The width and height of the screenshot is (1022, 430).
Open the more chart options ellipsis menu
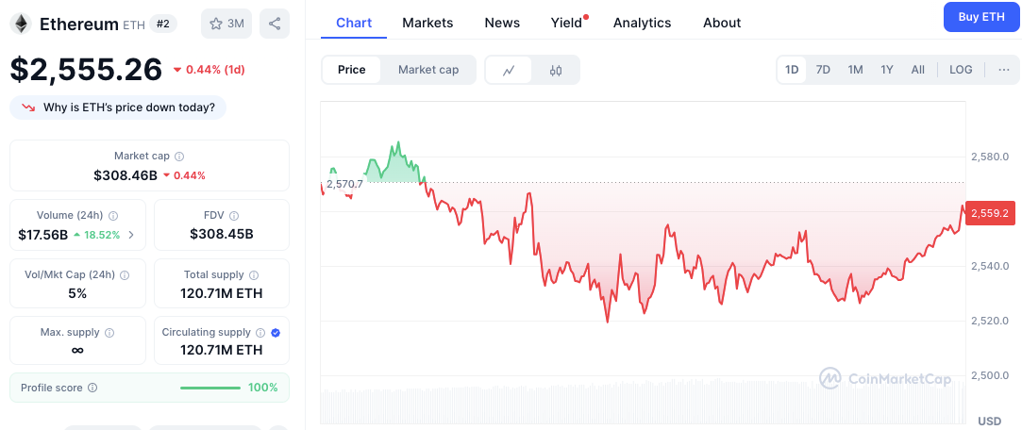(1004, 70)
